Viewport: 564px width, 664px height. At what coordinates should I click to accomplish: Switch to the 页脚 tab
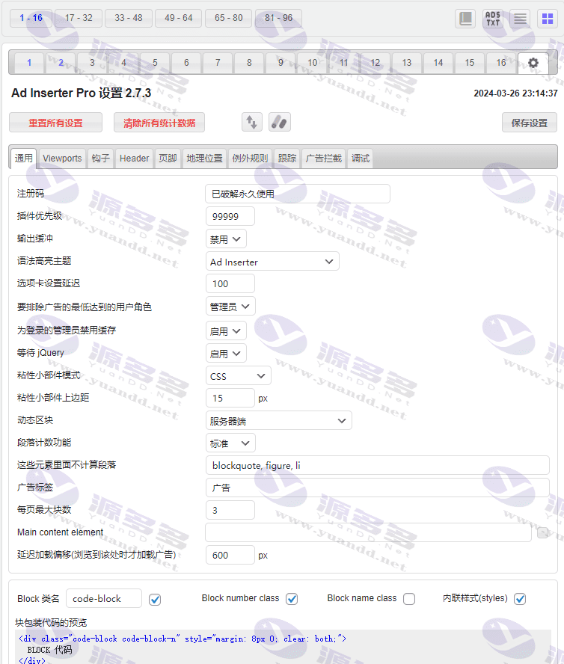tap(168, 159)
